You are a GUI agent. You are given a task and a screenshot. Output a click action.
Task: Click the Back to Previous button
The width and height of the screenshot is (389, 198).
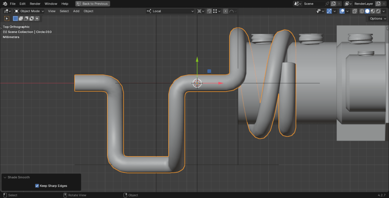[x=93, y=3]
